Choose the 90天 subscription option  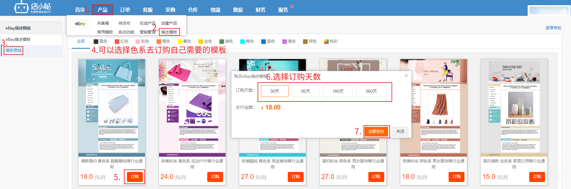tap(306, 91)
